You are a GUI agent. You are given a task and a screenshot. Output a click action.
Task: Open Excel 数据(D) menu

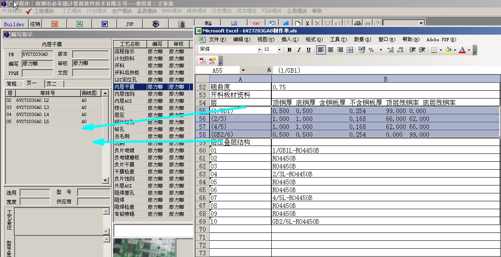pos(362,40)
